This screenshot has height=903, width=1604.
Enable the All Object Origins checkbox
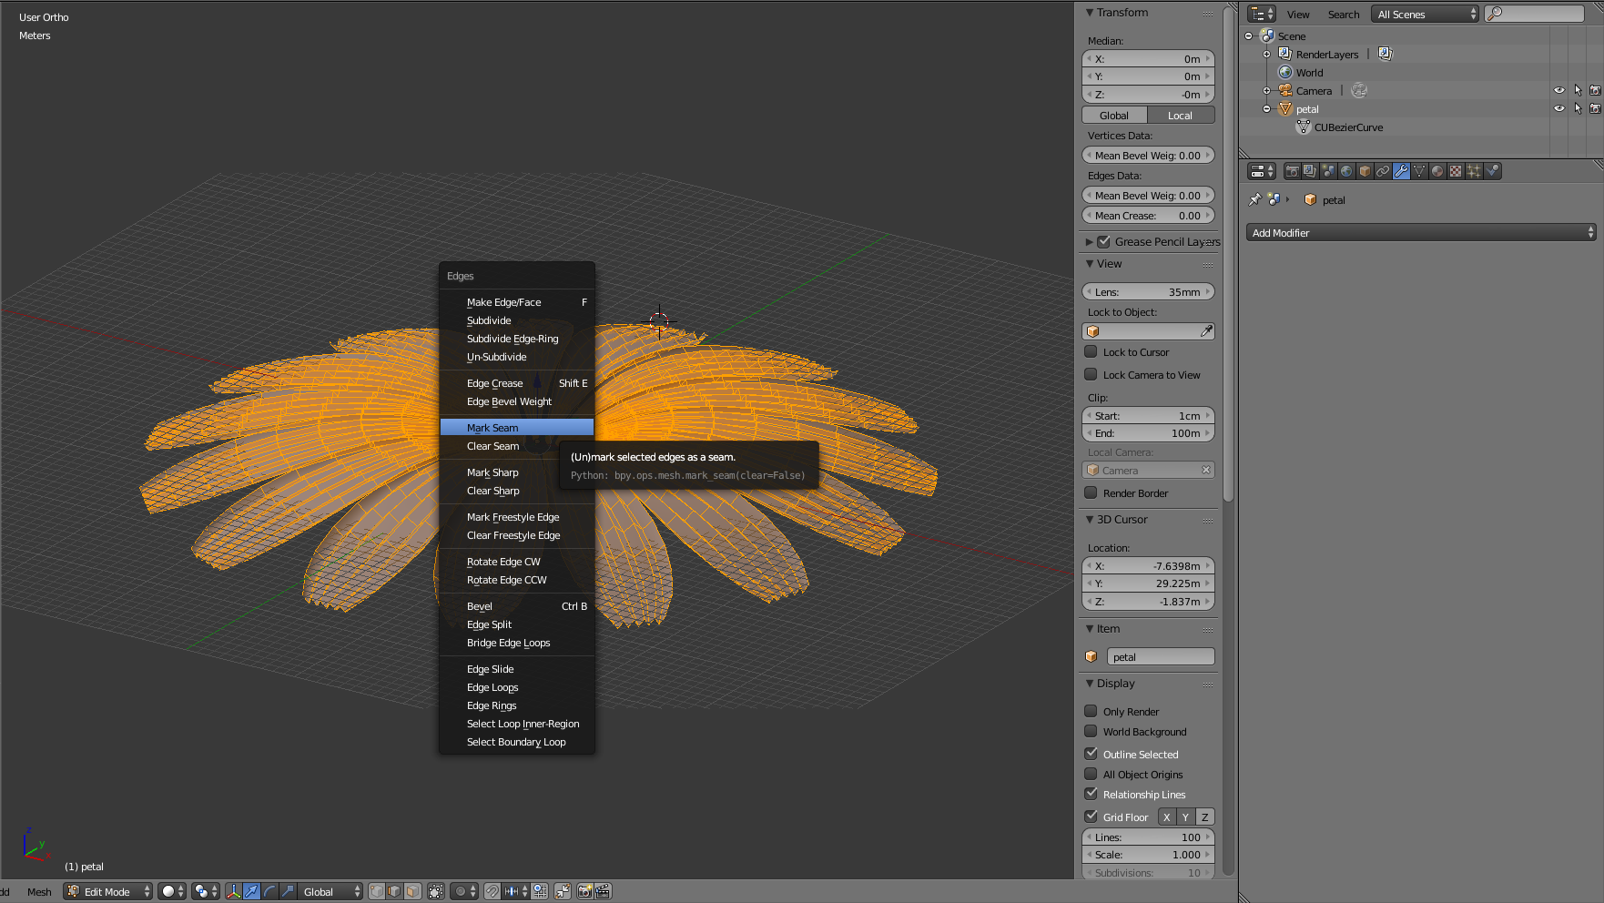(x=1091, y=774)
